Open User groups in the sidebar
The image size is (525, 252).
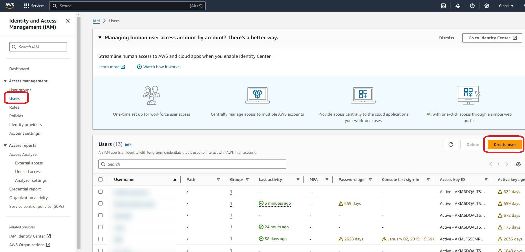coord(20,90)
